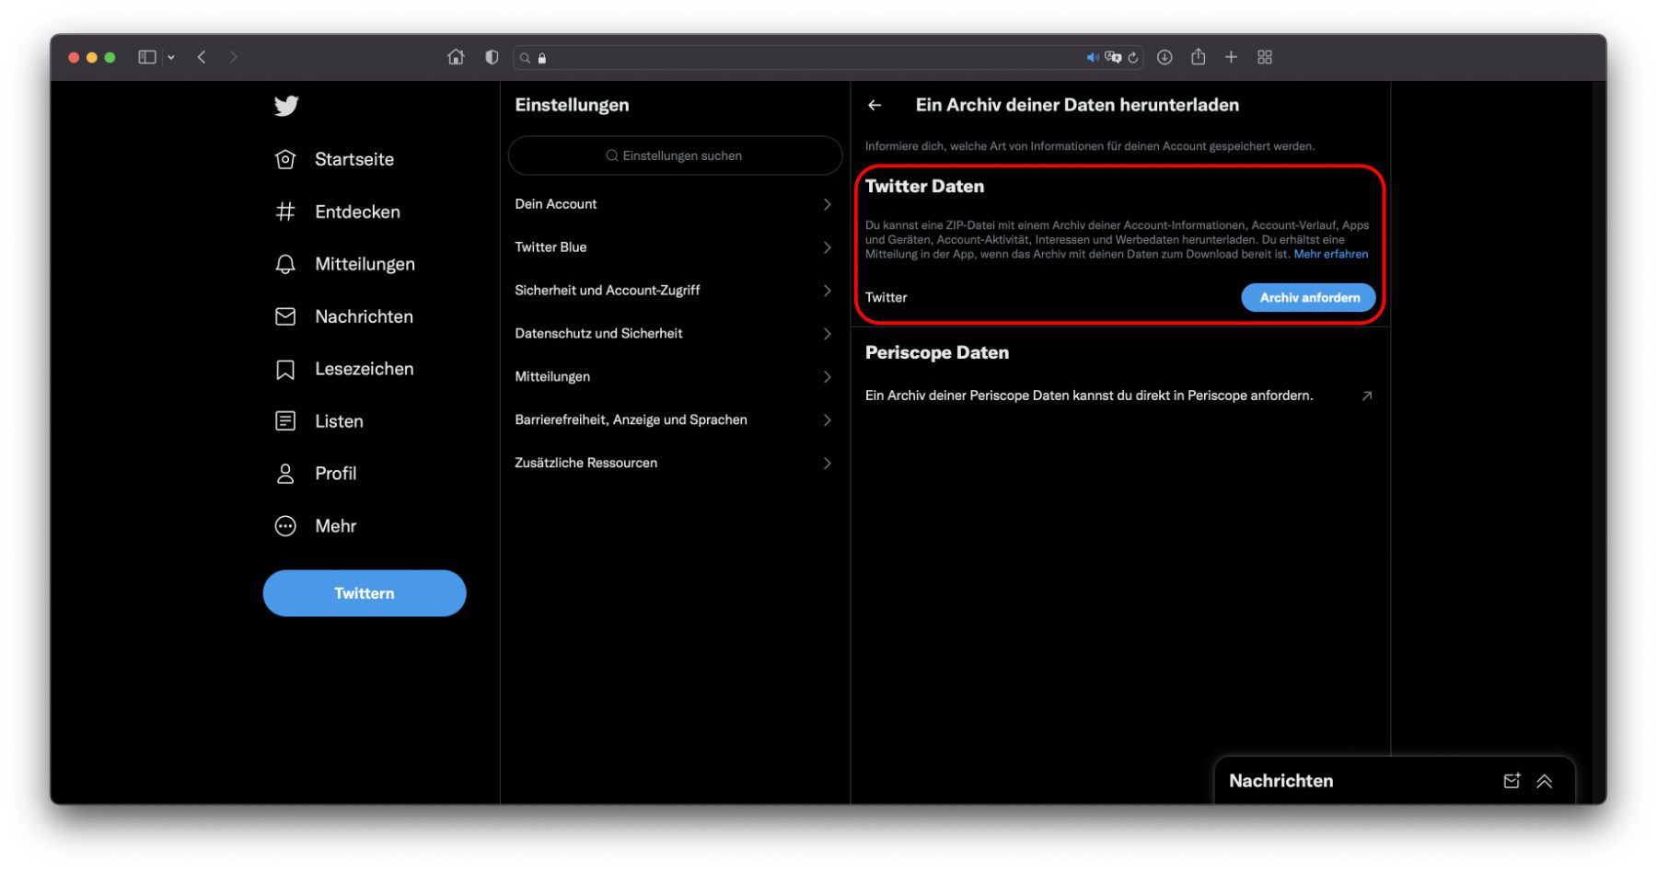This screenshot has height=871, width=1657.
Task: Expand Dein Account settings section
Action: point(673,204)
